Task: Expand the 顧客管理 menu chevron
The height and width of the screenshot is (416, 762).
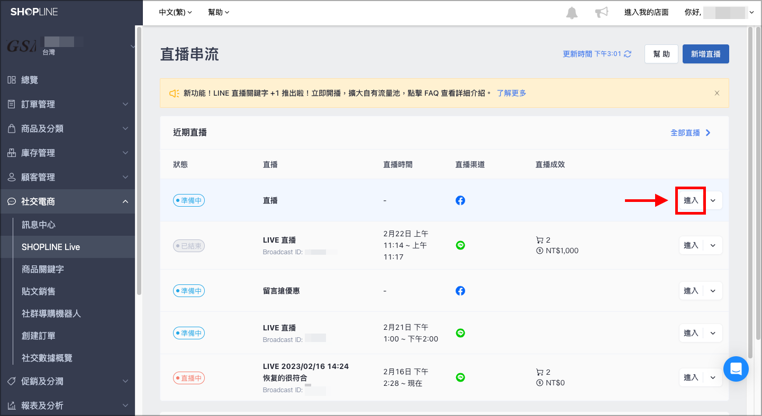Action: click(x=125, y=177)
